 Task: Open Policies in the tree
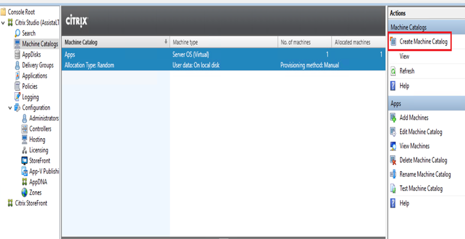(30, 86)
